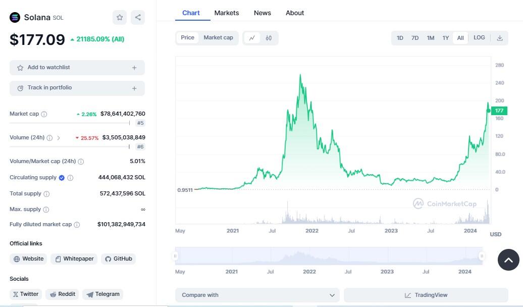523x307 pixels.
Task: Enable LOG scale on the chart
Action: click(479, 38)
